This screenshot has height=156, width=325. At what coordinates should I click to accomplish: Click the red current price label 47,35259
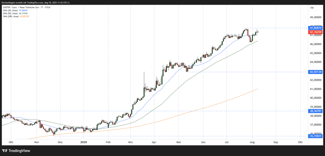(315, 32)
